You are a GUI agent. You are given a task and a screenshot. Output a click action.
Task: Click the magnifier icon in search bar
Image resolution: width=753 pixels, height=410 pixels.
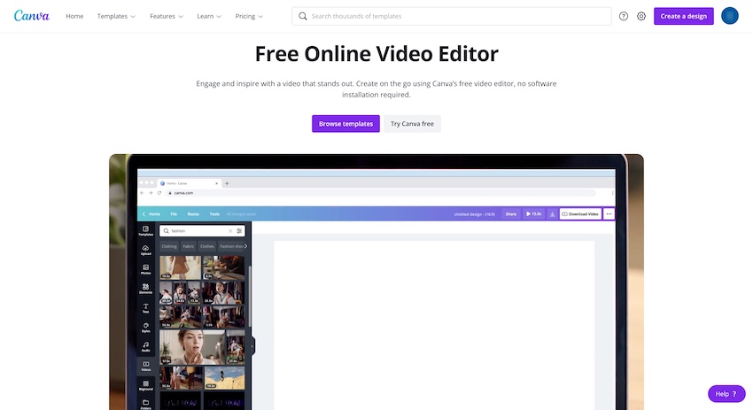click(303, 16)
